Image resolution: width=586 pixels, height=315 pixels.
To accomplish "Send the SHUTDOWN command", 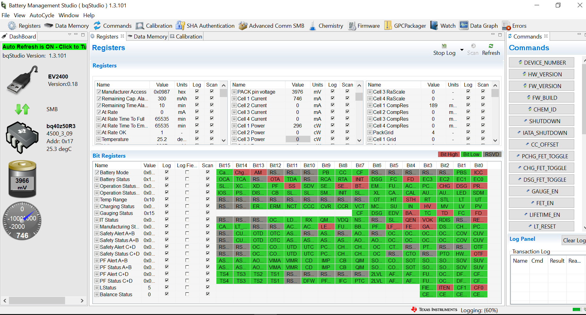I will [x=541, y=121].
